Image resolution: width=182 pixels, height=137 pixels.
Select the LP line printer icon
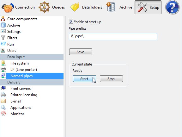[x=3, y=70]
